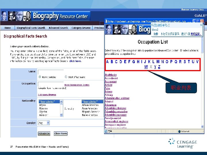Jump to letter S in the Occupation List
This screenshot has width=207, height=155.
185,61
